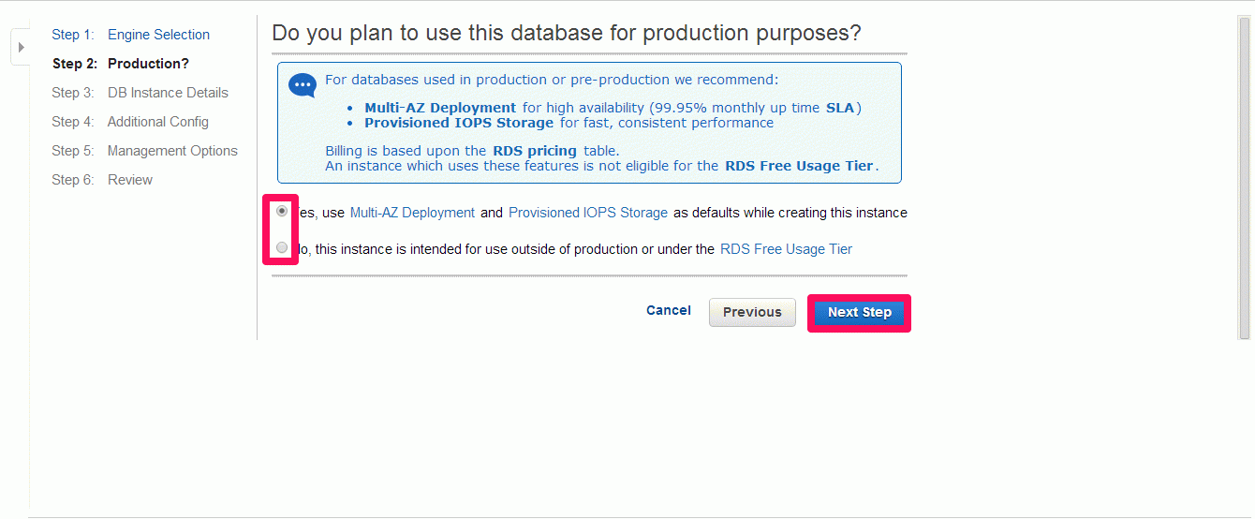This screenshot has width=1255, height=519.
Task: Open Provisioned IOPS Storage link in info box
Action: 459,123
